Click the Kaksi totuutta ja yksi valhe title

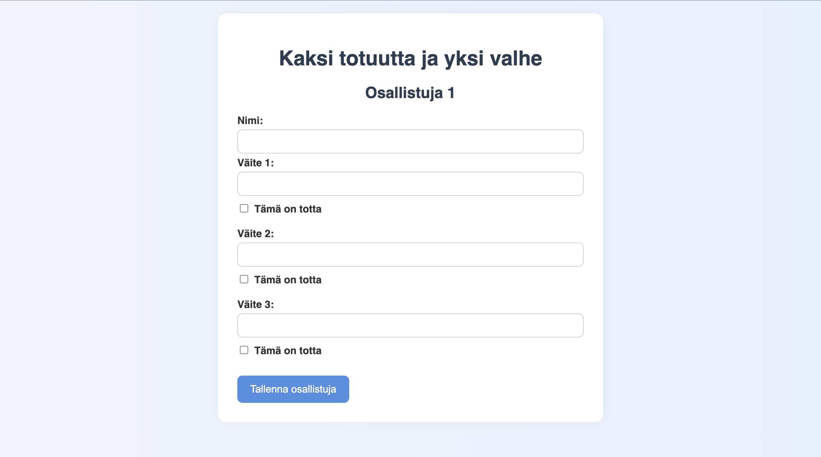pos(410,59)
